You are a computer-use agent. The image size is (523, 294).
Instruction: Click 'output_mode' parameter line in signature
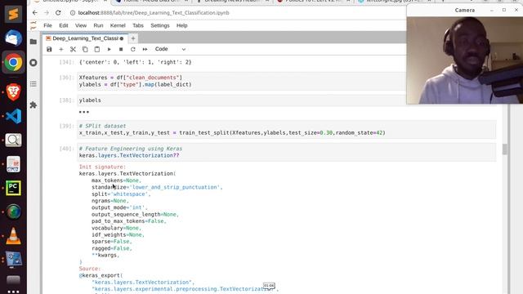[x=119, y=207]
